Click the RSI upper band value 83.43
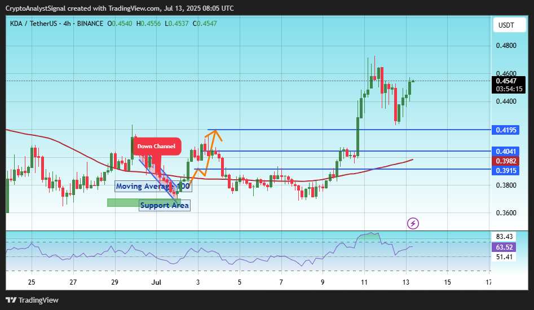This screenshot has width=534, height=310. [504, 237]
